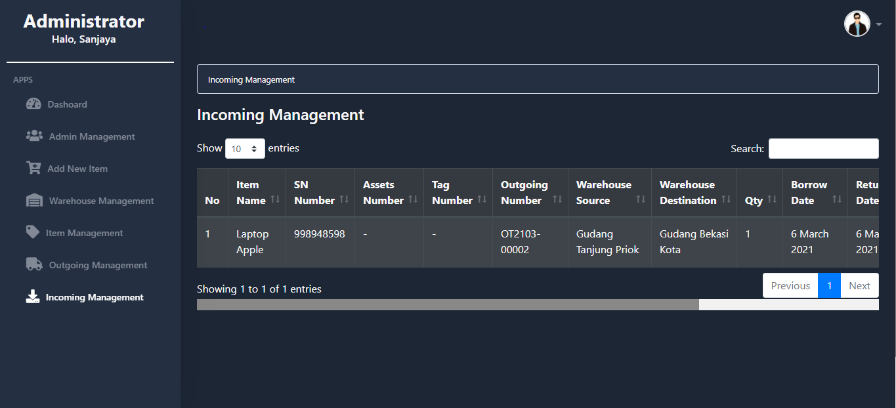Open the show entries count dropdown
Screen dimensions: 896x408
point(245,149)
